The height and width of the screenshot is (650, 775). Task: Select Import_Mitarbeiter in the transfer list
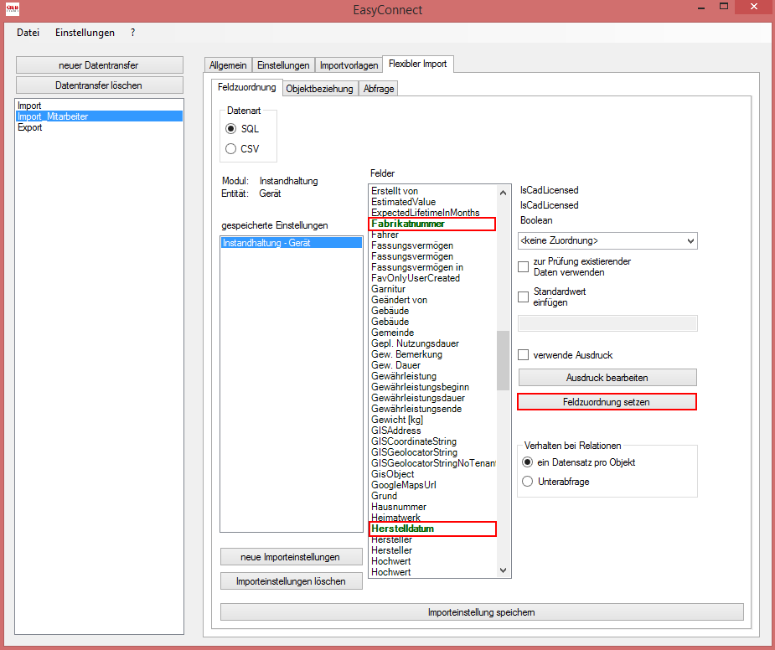(54, 116)
